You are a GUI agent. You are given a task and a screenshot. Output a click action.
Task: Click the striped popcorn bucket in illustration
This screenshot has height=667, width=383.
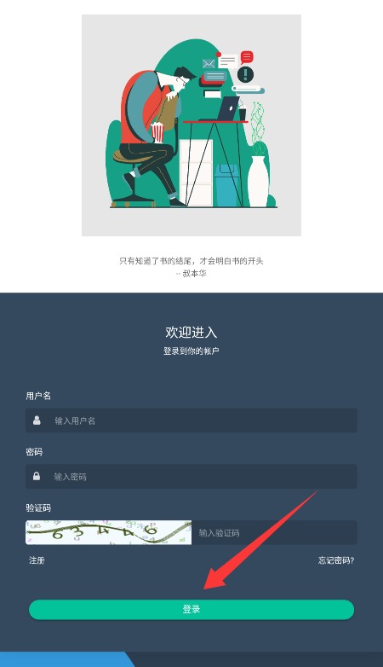click(x=157, y=132)
